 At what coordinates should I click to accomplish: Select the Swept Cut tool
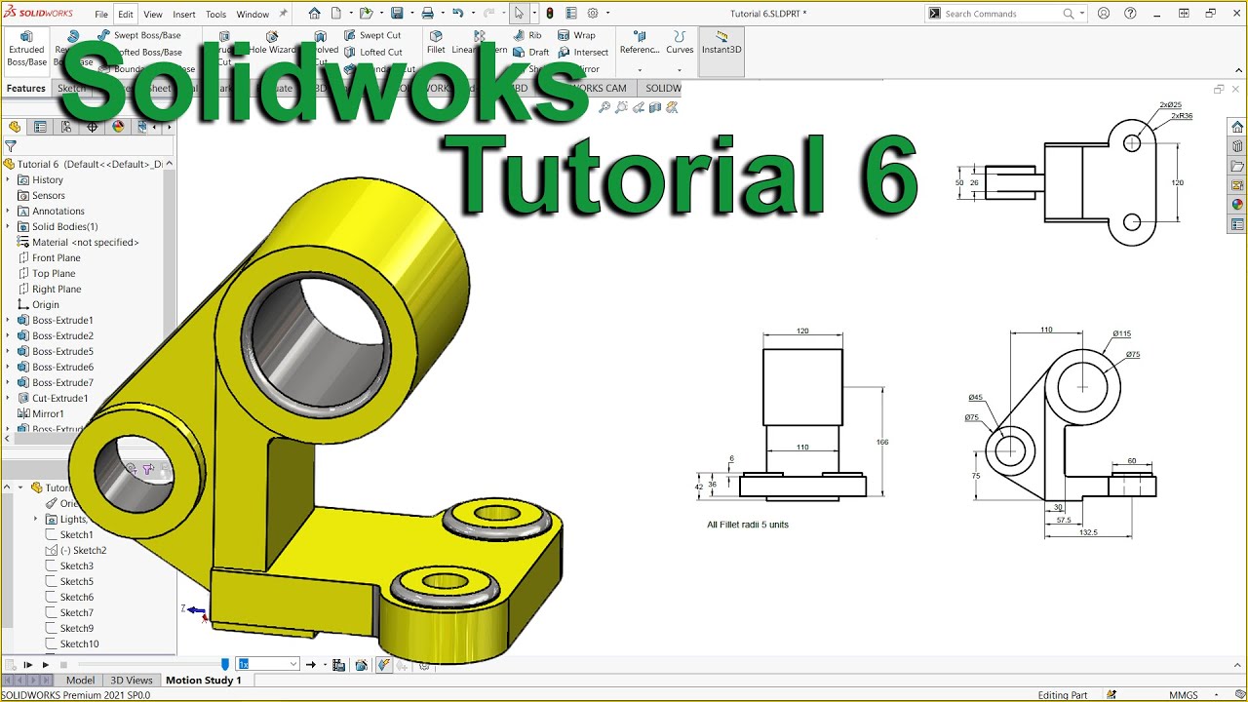(x=372, y=35)
